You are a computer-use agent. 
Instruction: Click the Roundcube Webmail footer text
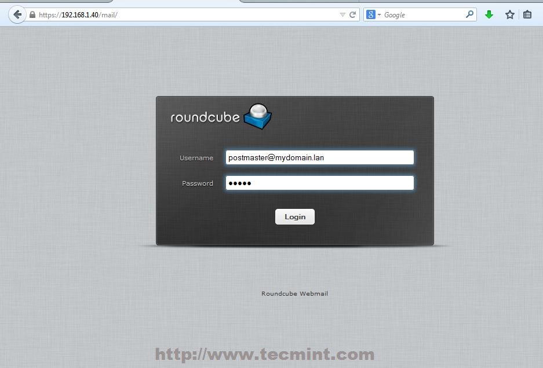294,293
